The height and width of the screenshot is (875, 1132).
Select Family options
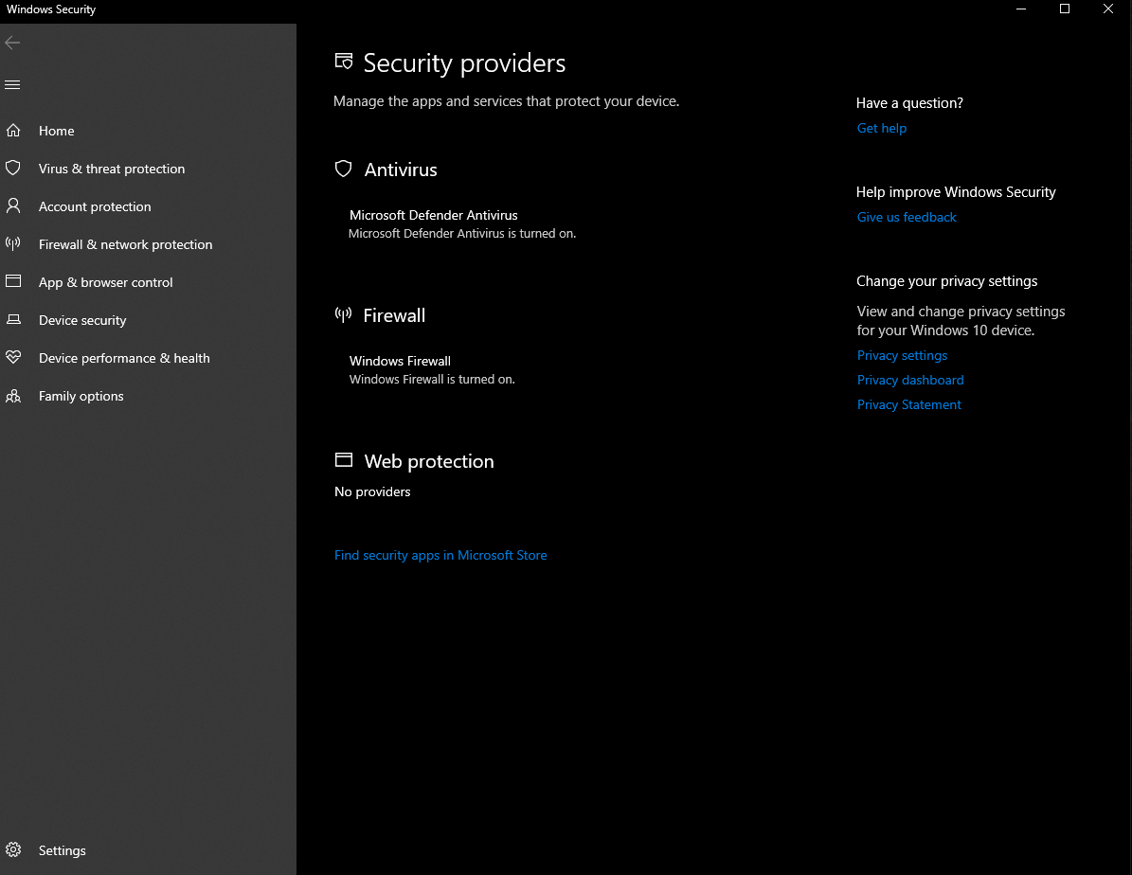[148, 396]
